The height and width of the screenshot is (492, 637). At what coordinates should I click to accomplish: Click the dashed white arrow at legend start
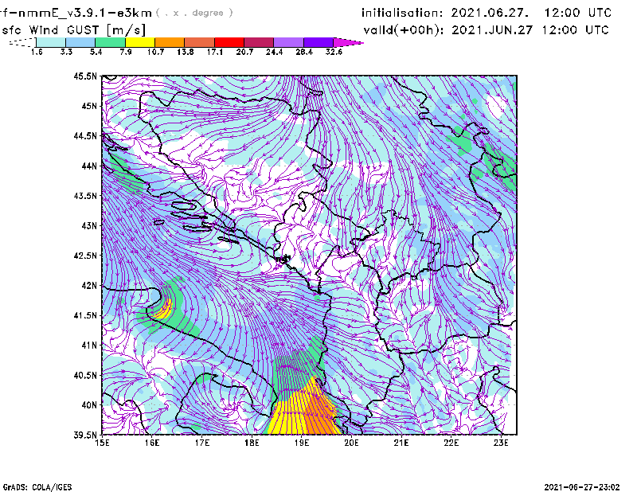(x=22, y=42)
